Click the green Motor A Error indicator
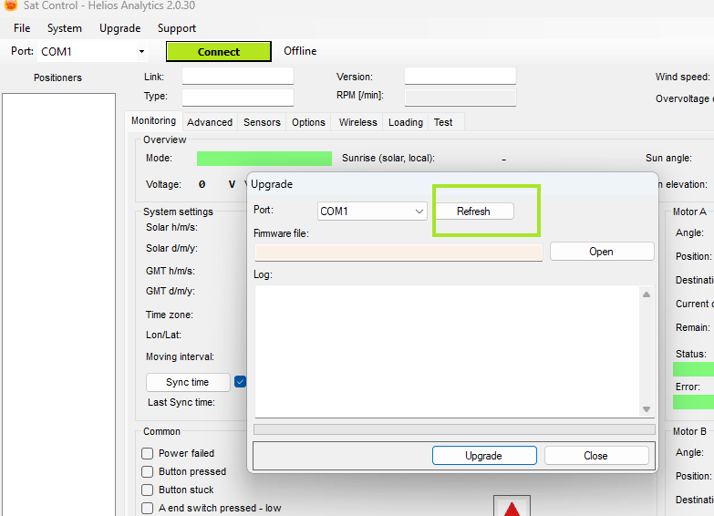Viewport: 714px width, 516px height. click(694, 402)
